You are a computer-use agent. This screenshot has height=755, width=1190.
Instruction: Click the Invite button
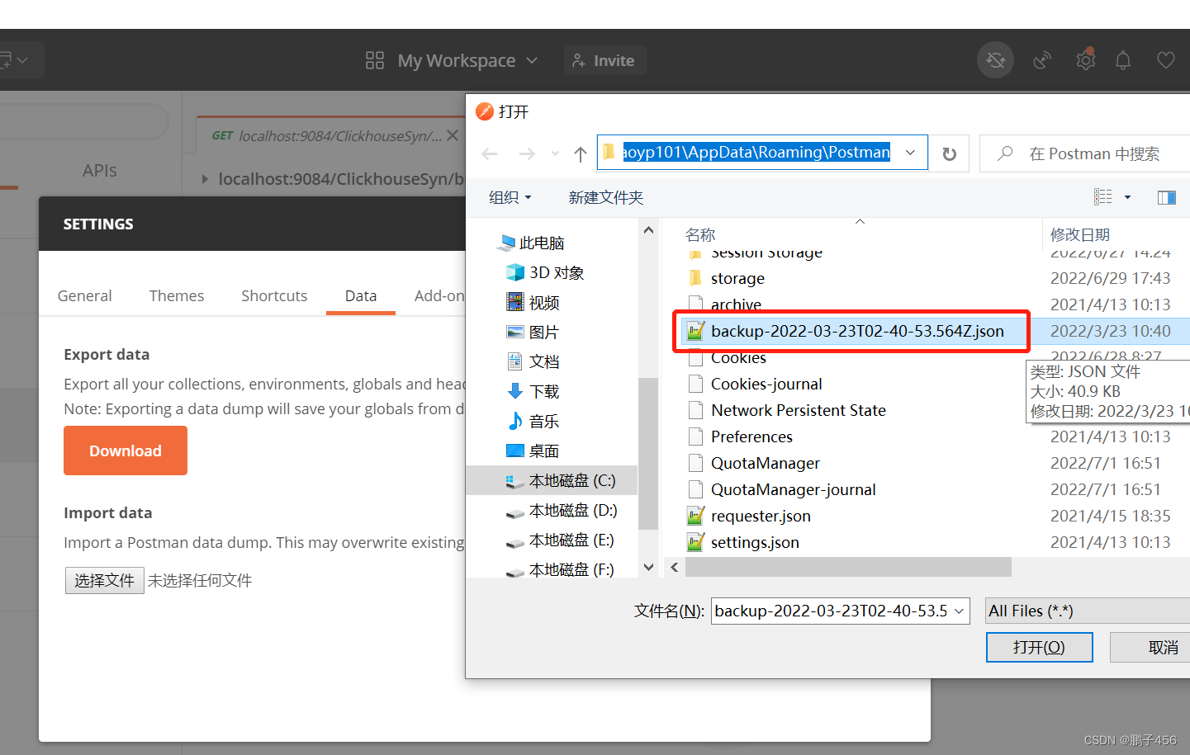[x=605, y=60]
